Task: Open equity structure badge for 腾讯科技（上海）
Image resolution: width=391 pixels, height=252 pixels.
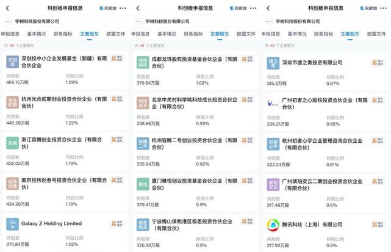Action: point(378,225)
